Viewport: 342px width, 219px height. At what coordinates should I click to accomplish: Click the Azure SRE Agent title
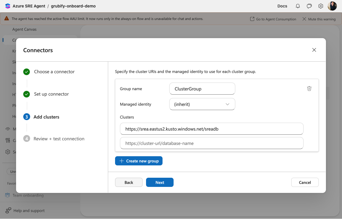coord(29,6)
